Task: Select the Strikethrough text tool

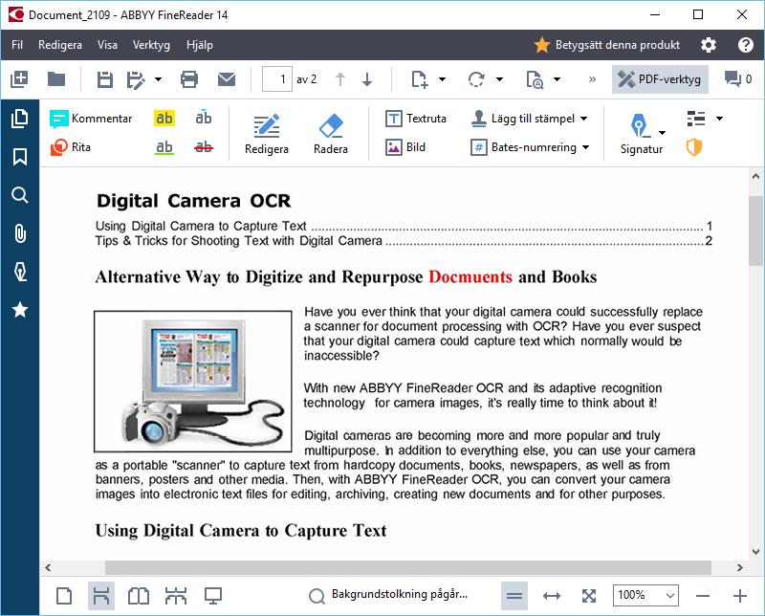Action: pyautogui.click(x=203, y=147)
